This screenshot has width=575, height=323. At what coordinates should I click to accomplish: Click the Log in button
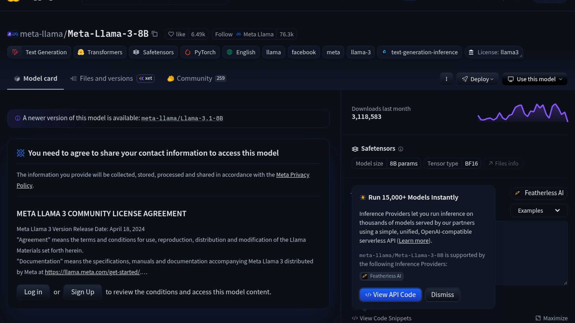tap(33, 292)
